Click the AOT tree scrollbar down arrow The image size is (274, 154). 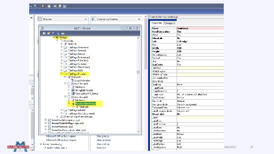coord(138,131)
